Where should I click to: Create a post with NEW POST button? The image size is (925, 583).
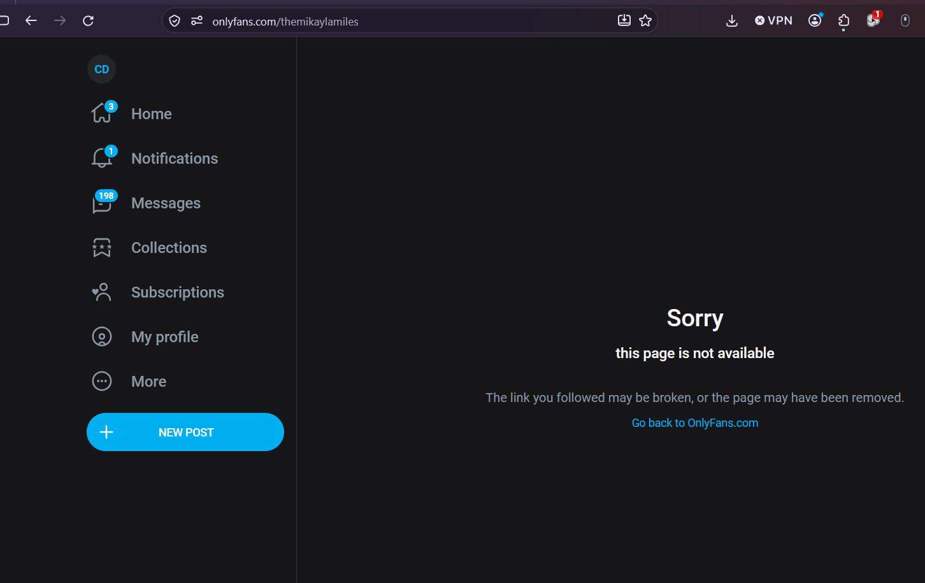point(185,432)
